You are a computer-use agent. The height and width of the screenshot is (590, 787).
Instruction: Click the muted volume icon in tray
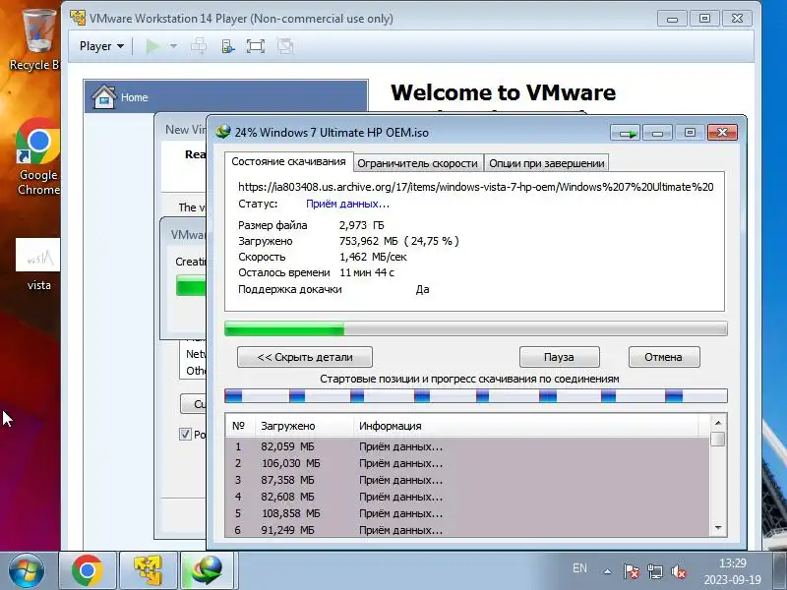pyautogui.click(x=679, y=571)
